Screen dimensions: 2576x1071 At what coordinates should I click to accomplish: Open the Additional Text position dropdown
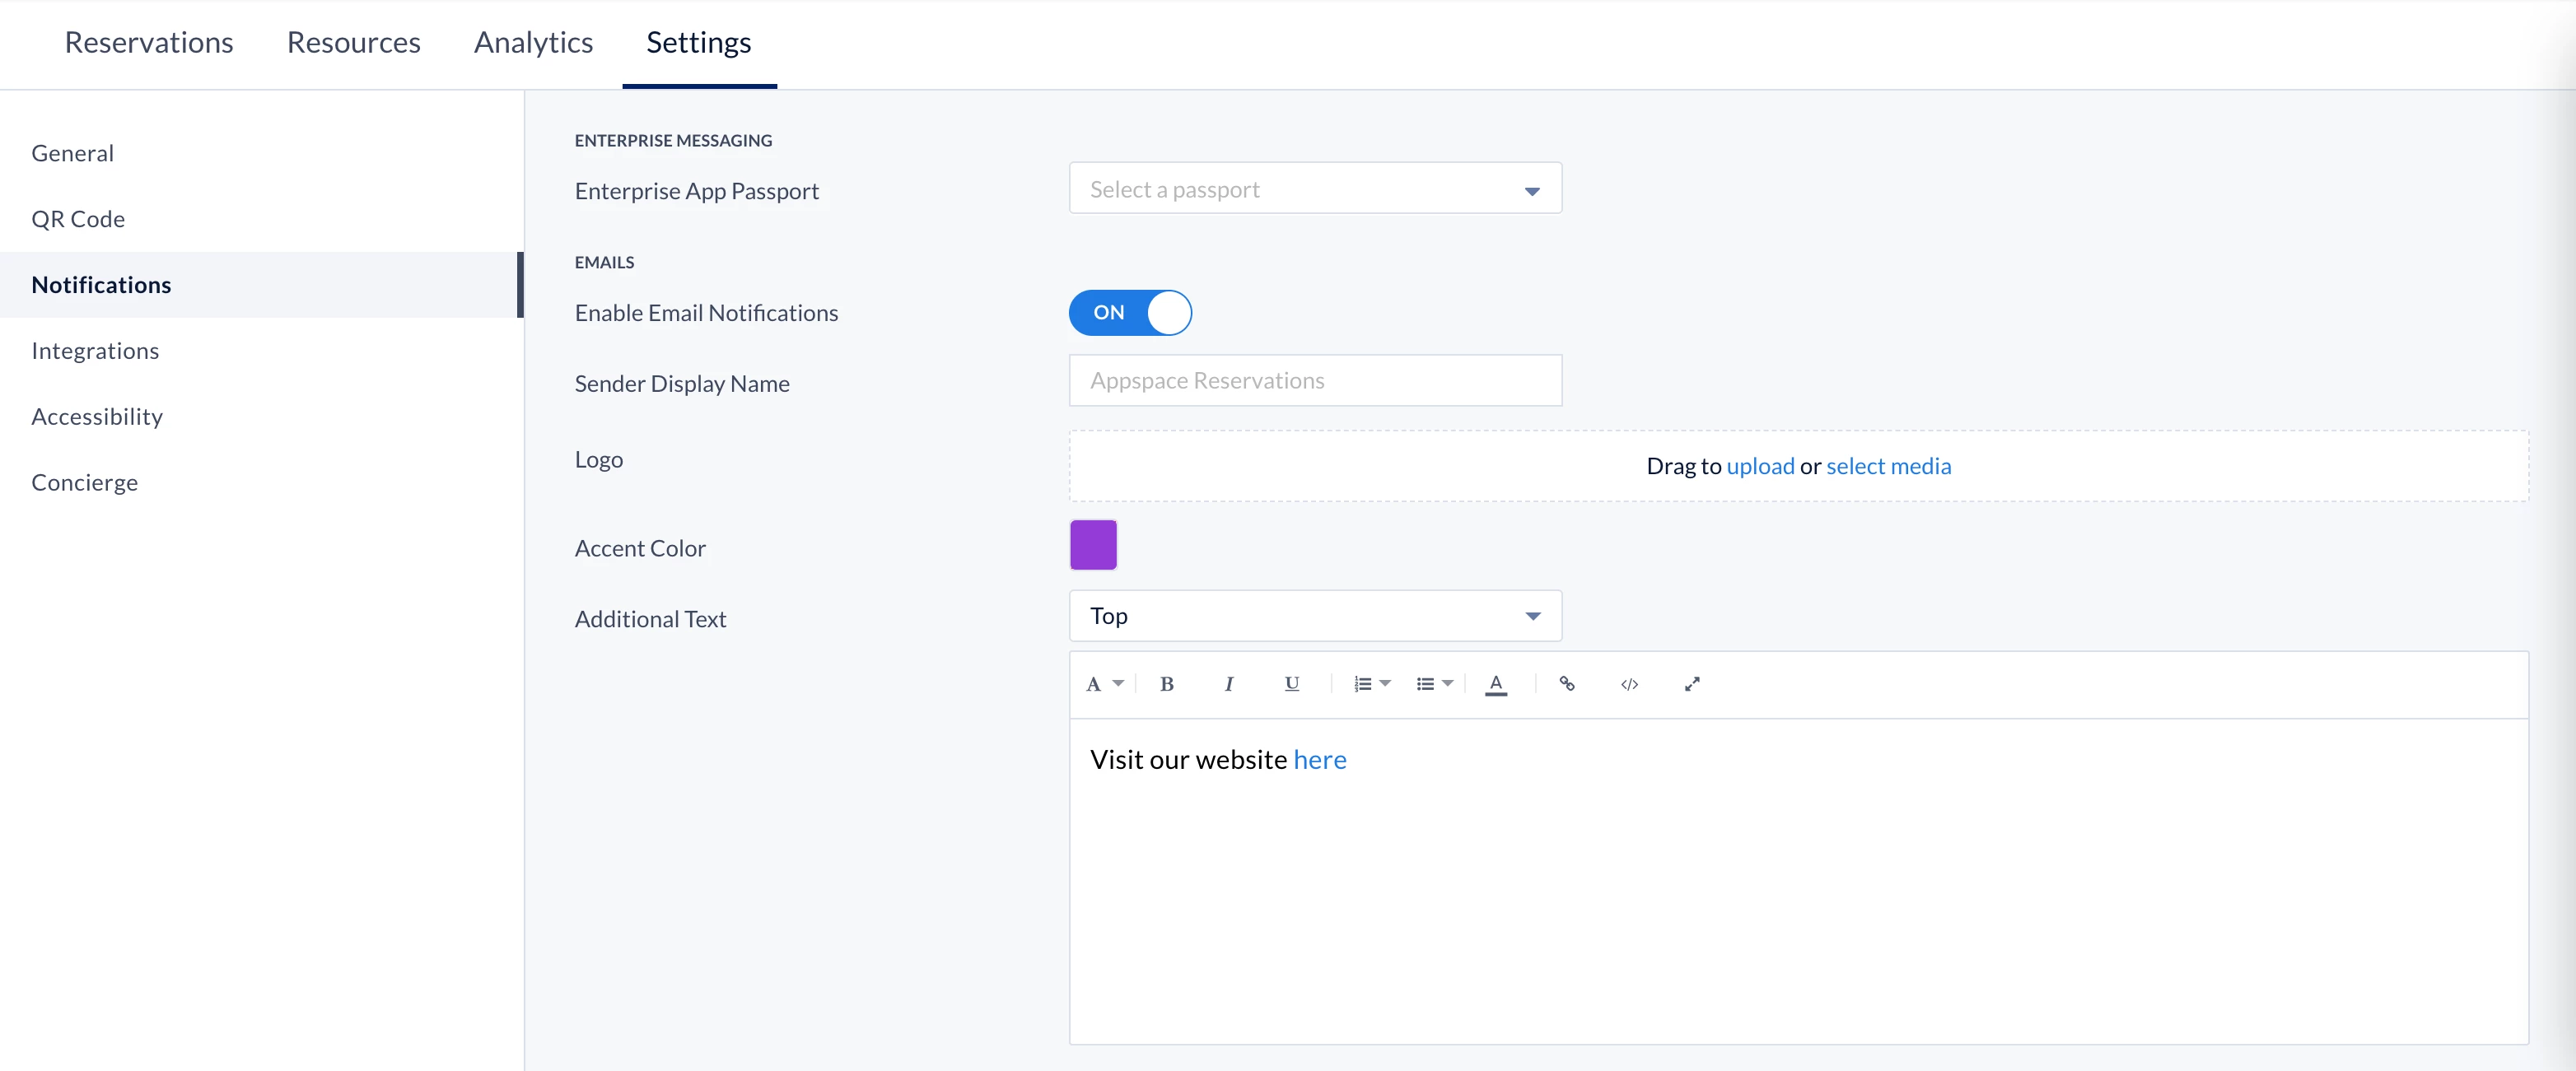[x=1315, y=616]
